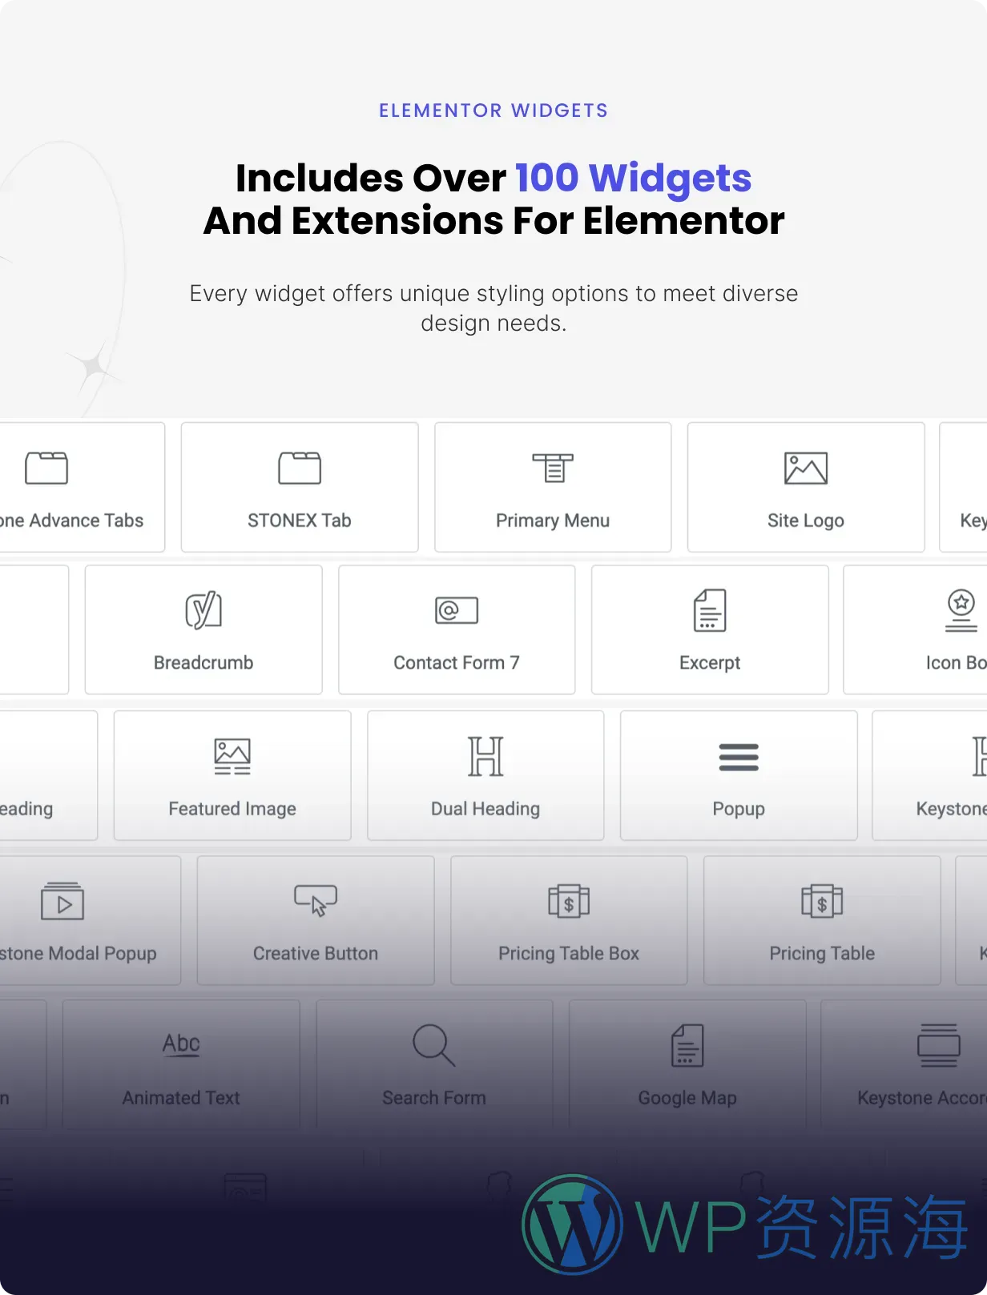Click the Keystone Modal Popup play icon
Viewport: 987px width, 1295px height.
click(62, 901)
